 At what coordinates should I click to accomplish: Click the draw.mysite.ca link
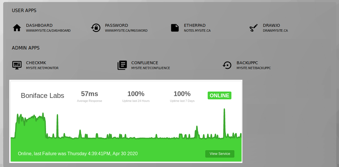click(276, 31)
